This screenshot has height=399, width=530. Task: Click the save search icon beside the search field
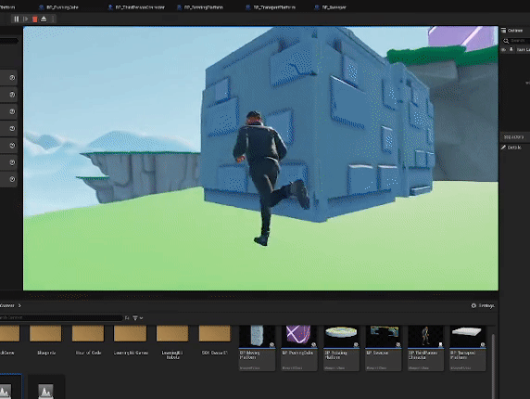(x=127, y=317)
